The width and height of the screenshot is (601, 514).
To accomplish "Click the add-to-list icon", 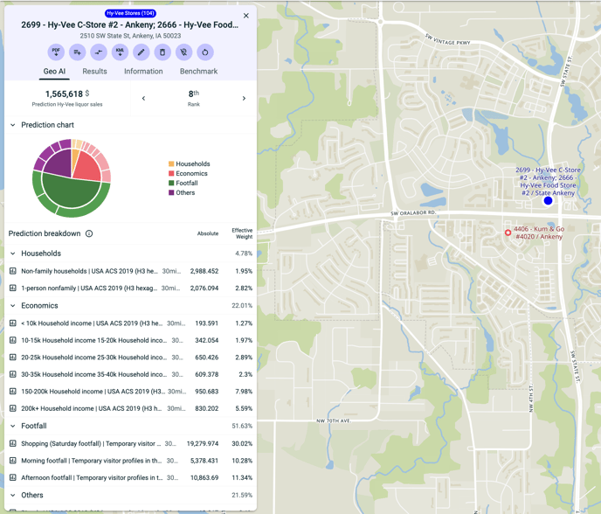I will (78, 52).
